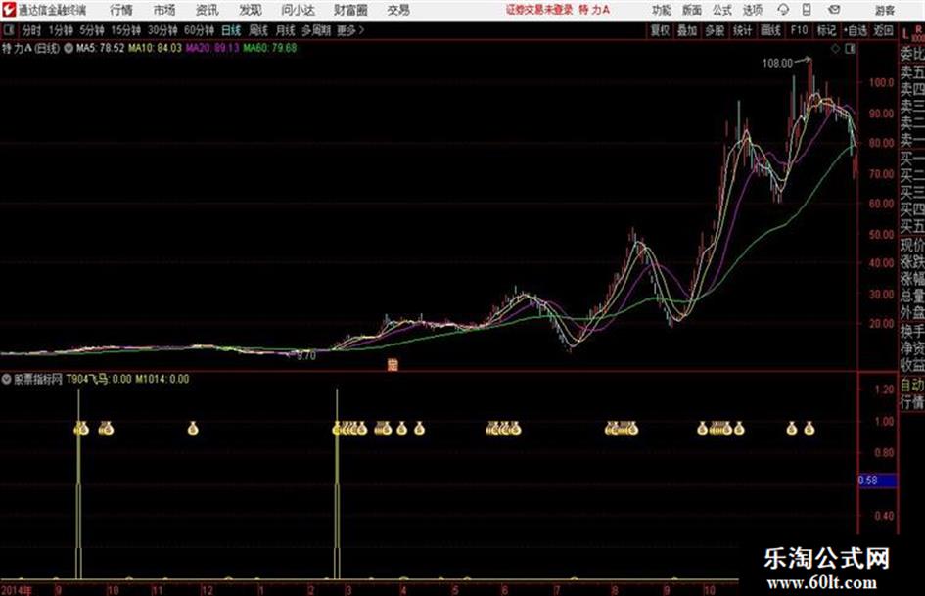Select the 日线 daily chart tab
Image resolution: width=925 pixels, height=596 pixels.
[x=231, y=30]
